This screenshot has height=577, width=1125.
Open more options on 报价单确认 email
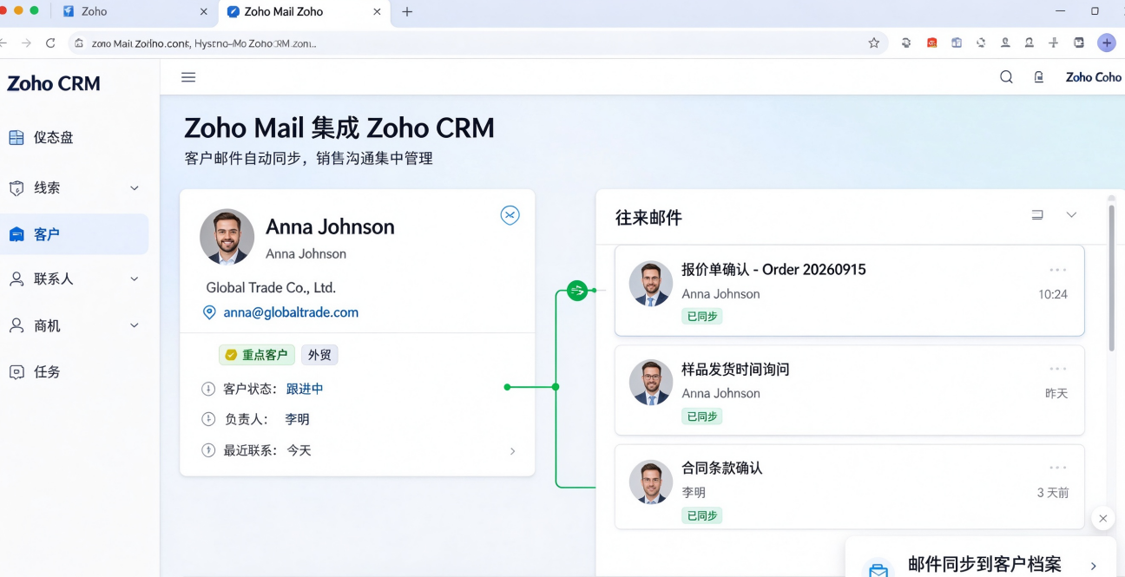point(1057,270)
